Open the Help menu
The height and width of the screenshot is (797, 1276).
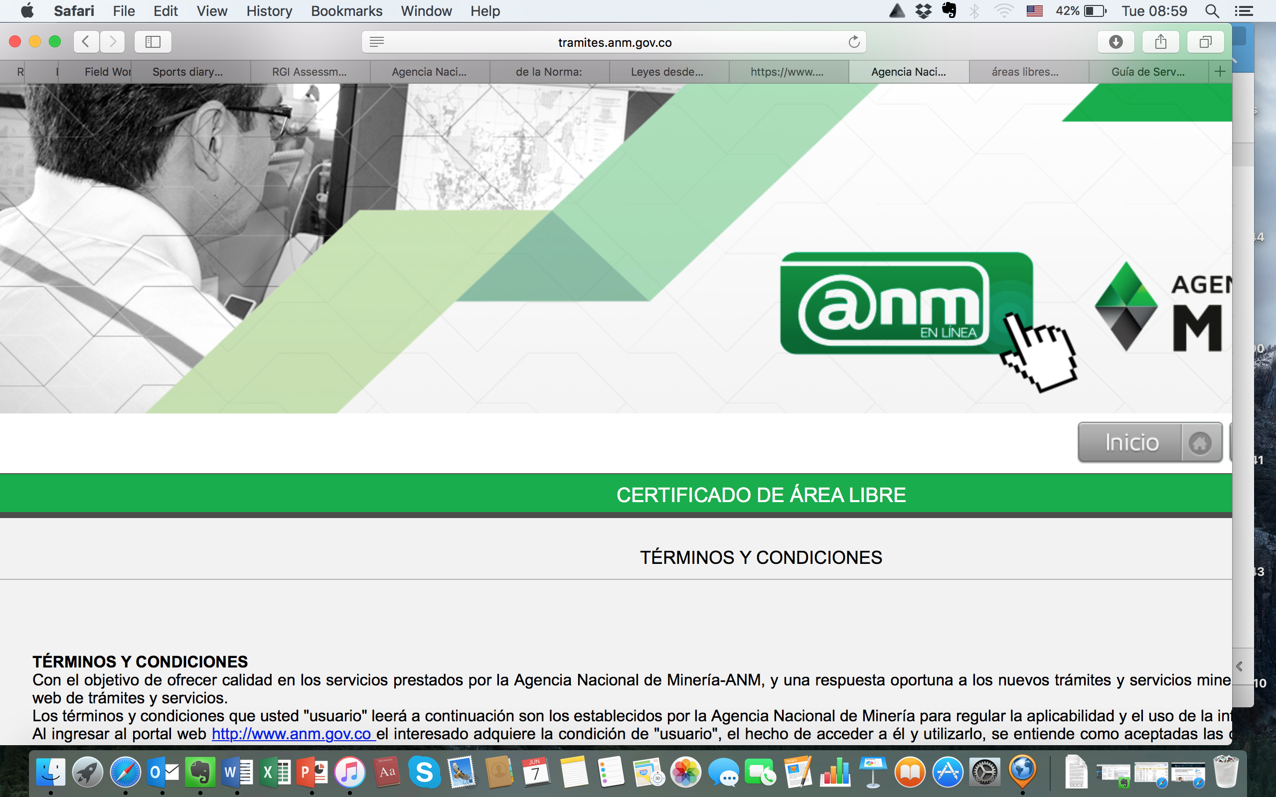coord(485,11)
